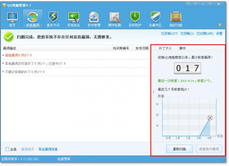Open the 已过期(285) link
Viewport: 229px width, 166px height.
point(205,34)
